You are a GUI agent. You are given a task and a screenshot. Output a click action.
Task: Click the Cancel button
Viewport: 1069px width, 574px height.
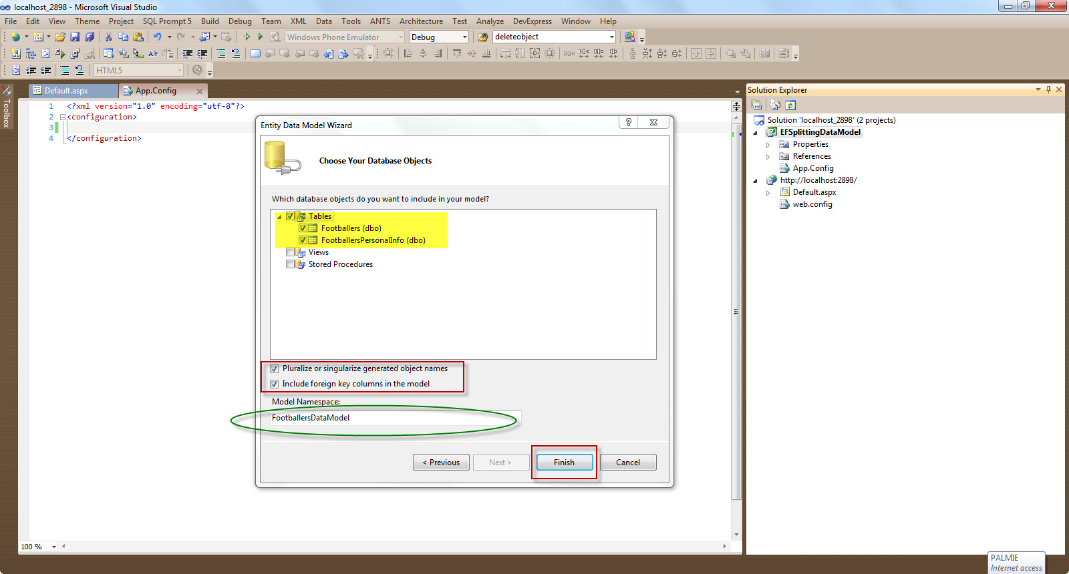pos(628,462)
